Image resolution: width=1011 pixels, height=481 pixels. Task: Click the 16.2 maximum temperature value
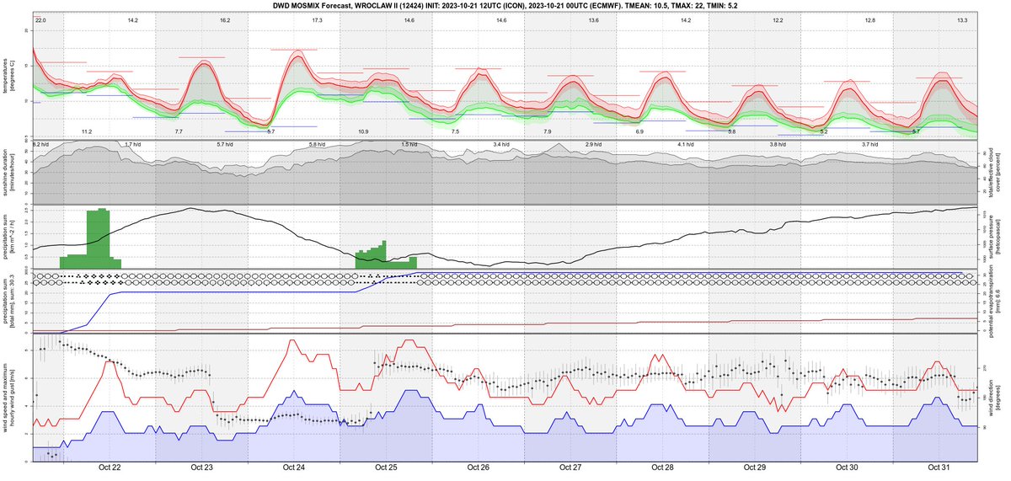pos(225,19)
